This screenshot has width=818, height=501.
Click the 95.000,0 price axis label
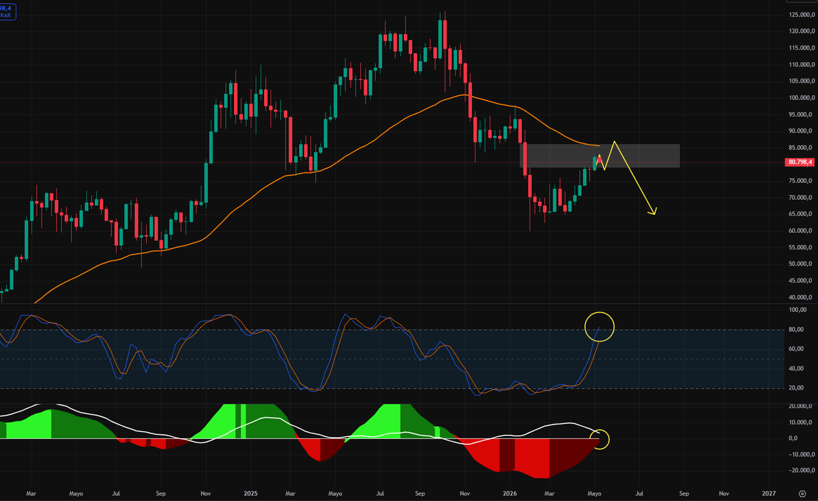[x=802, y=114]
